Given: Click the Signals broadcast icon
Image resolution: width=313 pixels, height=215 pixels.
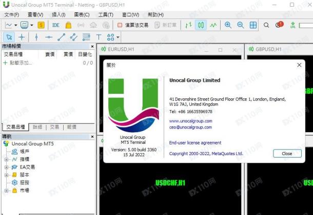Looking at the screenshot, I should click(81, 25).
